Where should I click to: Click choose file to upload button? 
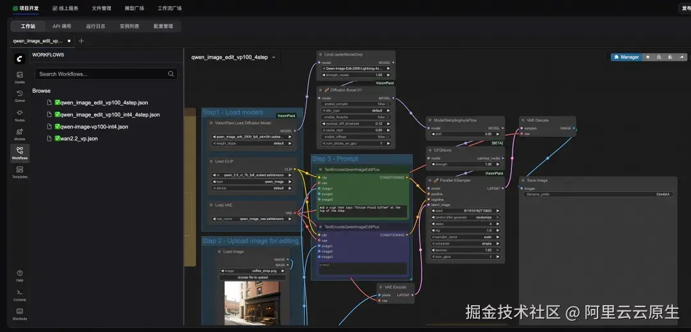pos(253,278)
